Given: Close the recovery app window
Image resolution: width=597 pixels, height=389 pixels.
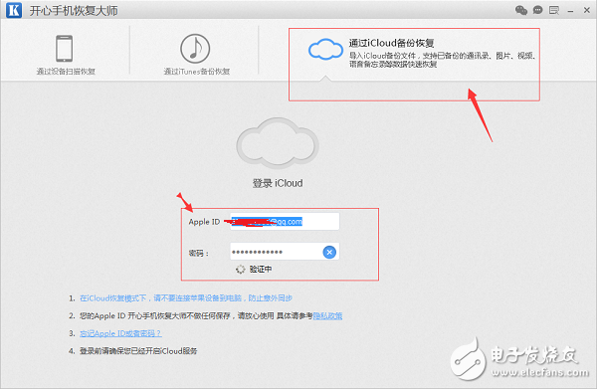Looking at the screenshot, I should tap(587, 10).
